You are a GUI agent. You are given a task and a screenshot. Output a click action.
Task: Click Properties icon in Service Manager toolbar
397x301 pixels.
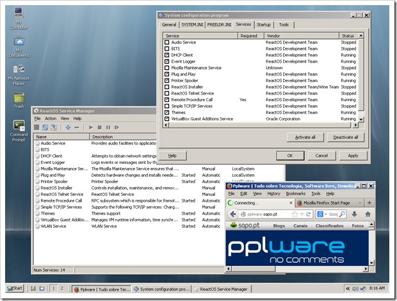(36, 127)
